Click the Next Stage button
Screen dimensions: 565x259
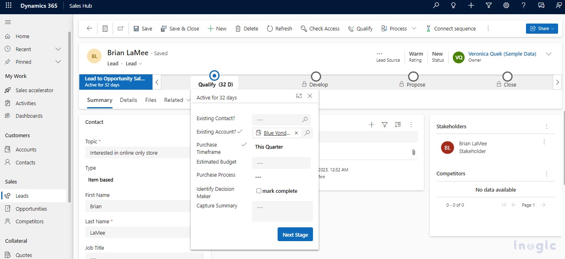point(295,234)
